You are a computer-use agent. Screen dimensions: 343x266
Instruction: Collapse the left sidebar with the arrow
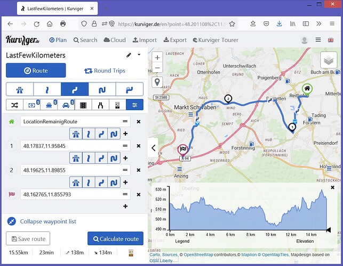point(154,148)
